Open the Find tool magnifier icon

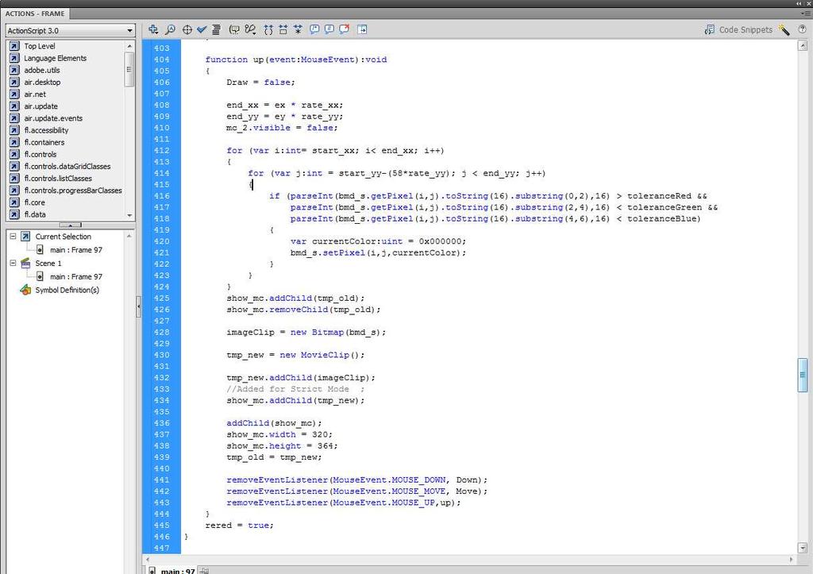pyautogui.click(x=170, y=29)
